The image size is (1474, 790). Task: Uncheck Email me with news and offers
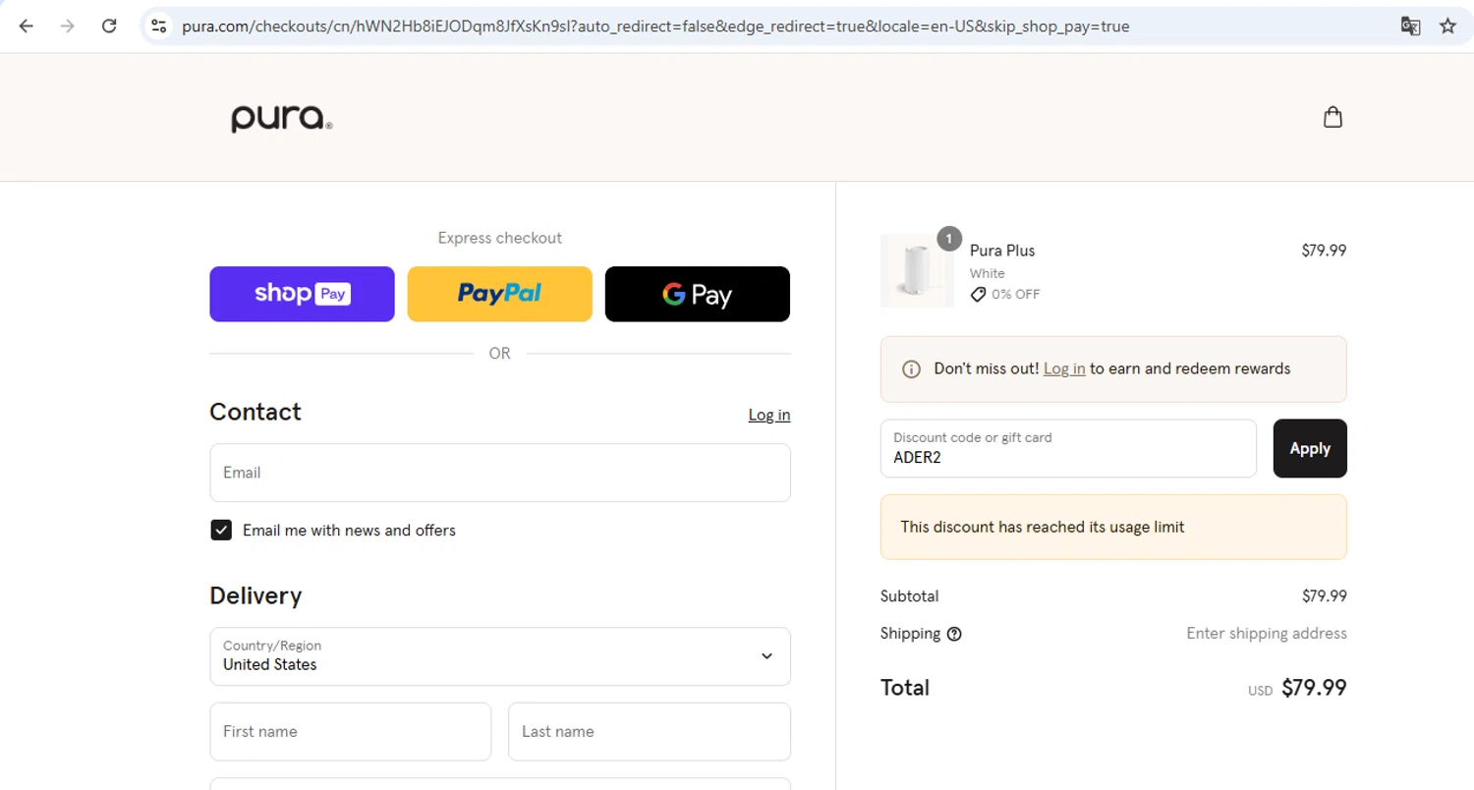(221, 531)
